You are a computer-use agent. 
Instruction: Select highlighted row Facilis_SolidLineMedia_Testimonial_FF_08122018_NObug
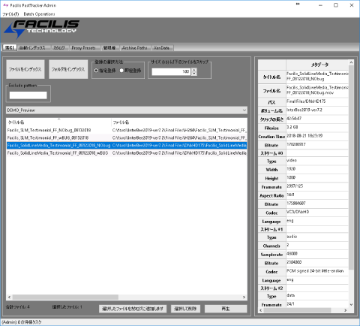pos(127,146)
